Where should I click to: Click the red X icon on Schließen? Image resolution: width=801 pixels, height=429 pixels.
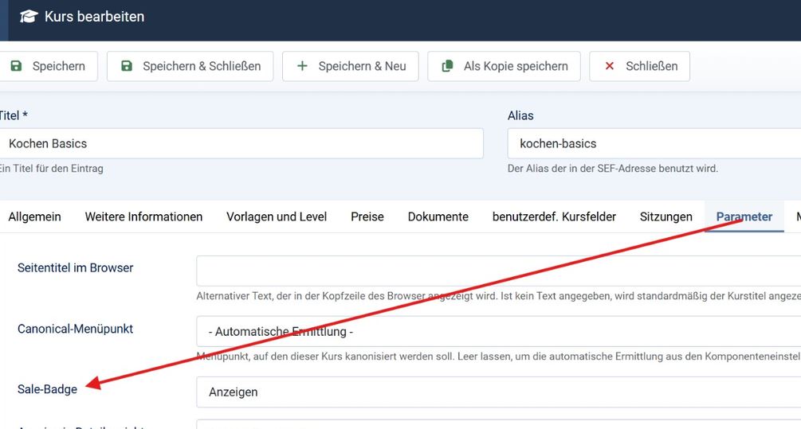pos(610,66)
